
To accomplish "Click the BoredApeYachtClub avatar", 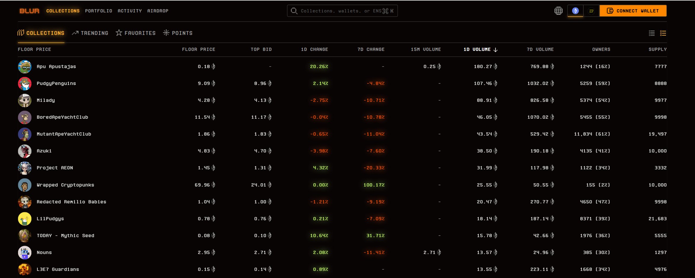I will pyautogui.click(x=25, y=117).
